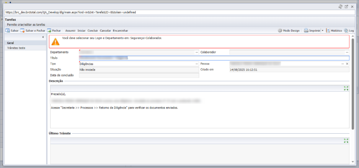Open the dialog in a new window
359x168 pixels.
point(346,7)
